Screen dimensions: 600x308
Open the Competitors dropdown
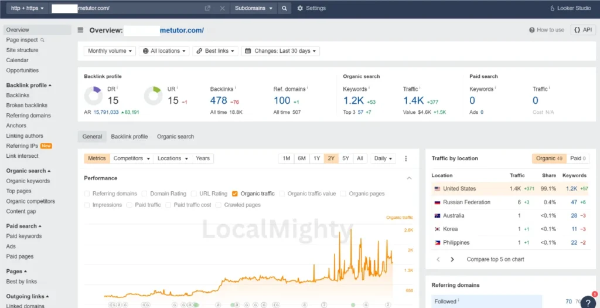coord(132,158)
